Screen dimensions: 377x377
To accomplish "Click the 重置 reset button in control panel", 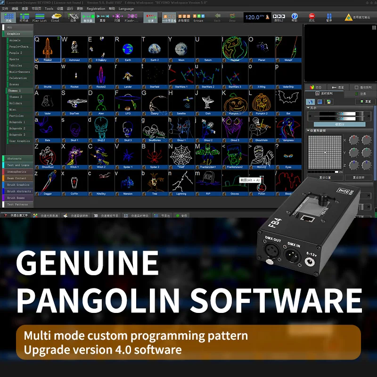I will pos(365,101).
